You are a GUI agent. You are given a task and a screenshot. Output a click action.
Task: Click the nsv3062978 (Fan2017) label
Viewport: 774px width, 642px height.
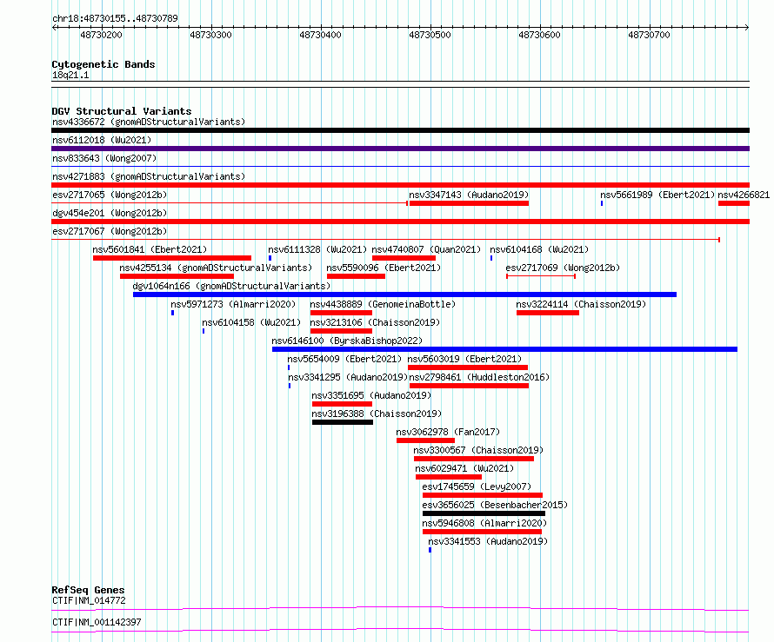point(448,432)
